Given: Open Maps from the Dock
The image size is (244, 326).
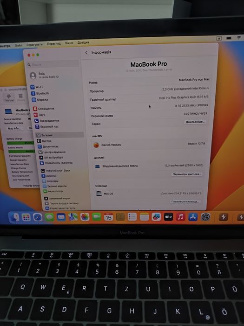Looking at the screenshot, I should click(73, 217).
